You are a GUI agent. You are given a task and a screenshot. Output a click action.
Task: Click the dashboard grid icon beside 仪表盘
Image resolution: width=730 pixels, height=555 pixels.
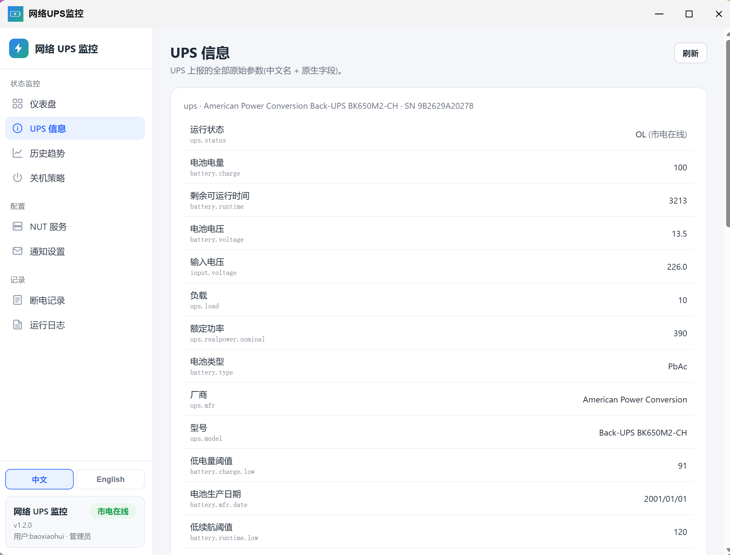pos(18,104)
